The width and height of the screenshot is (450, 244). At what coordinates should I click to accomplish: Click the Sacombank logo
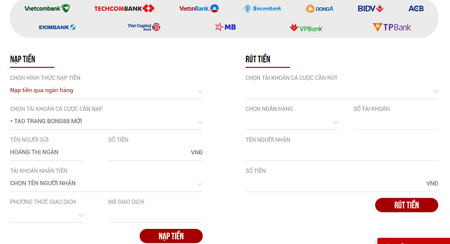coord(262,8)
